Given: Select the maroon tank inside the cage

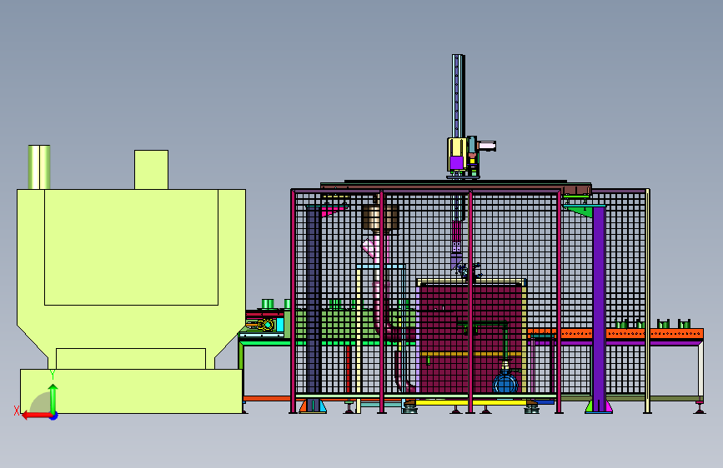Looking at the screenshot, I should [471, 339].
